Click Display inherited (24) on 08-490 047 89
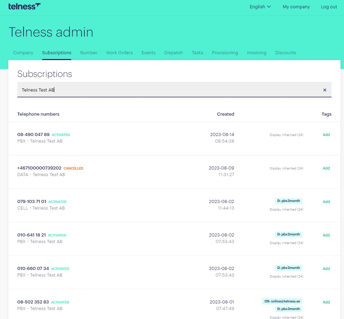The image size is (344, 319). (x=287, y=135)
